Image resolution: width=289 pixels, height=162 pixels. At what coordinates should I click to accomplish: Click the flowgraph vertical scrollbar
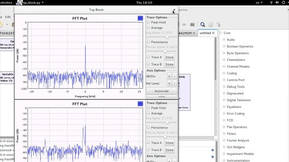click(215, 59)
